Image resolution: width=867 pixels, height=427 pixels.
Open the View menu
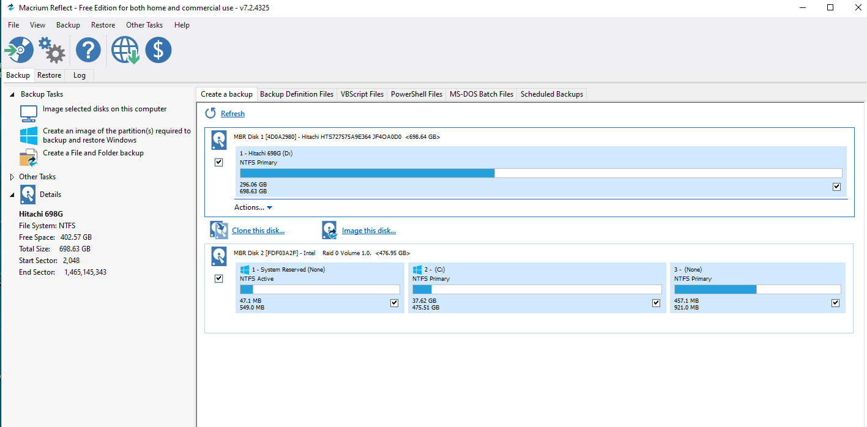pos(38,25)
